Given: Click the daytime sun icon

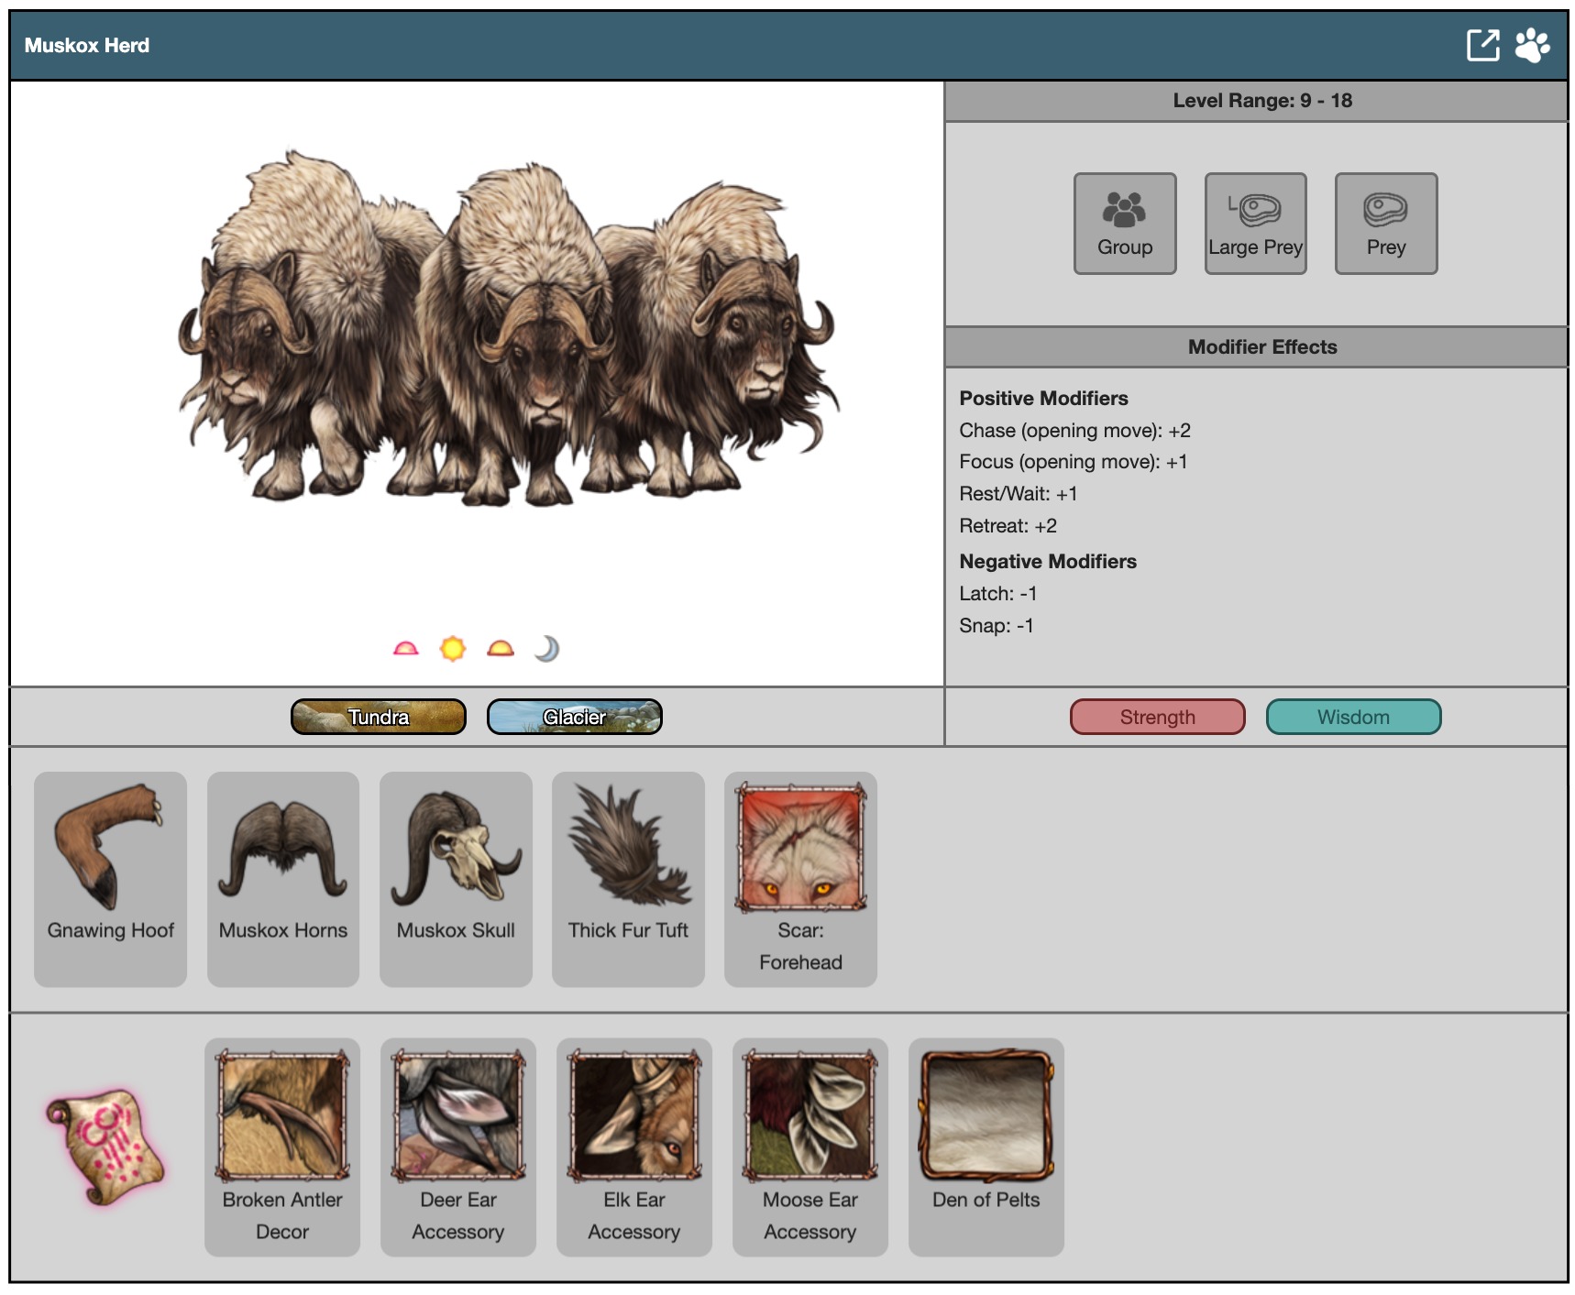Looking at the screenshot, I should click(x=452, y=649).
